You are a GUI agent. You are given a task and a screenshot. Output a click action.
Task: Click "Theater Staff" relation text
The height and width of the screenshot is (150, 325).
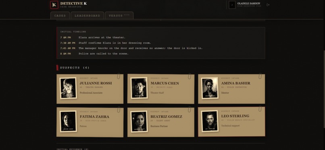tap(157, 93)
